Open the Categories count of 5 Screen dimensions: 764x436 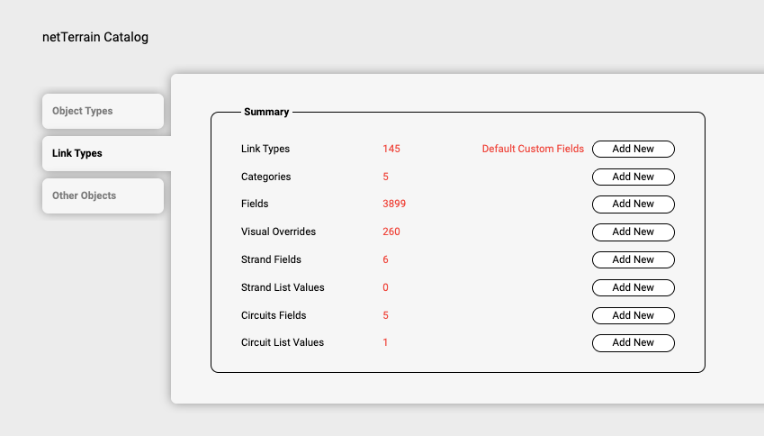pos(386,177)
